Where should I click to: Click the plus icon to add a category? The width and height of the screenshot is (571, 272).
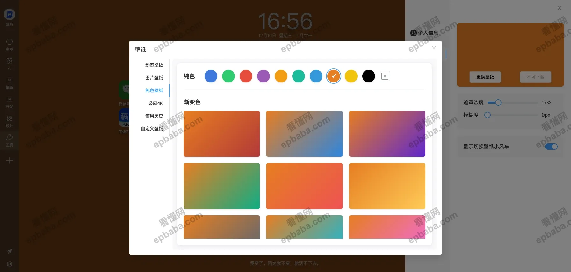click(10, 160)
